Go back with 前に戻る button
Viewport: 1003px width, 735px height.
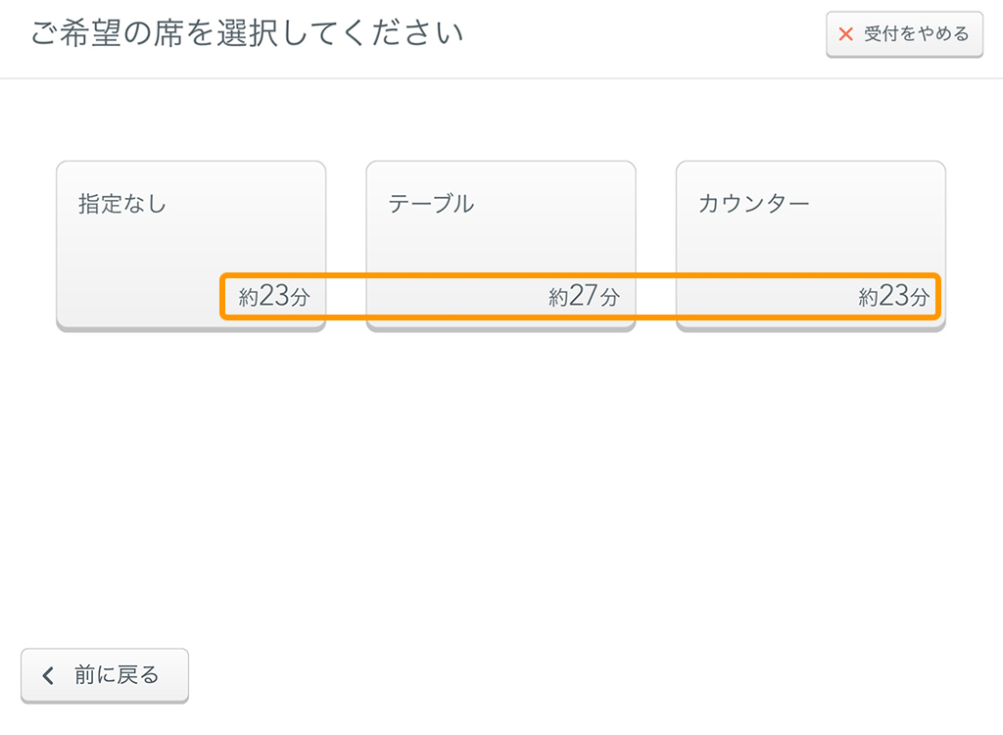105,675
